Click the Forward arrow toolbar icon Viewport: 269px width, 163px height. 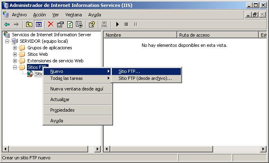[16, 24]
